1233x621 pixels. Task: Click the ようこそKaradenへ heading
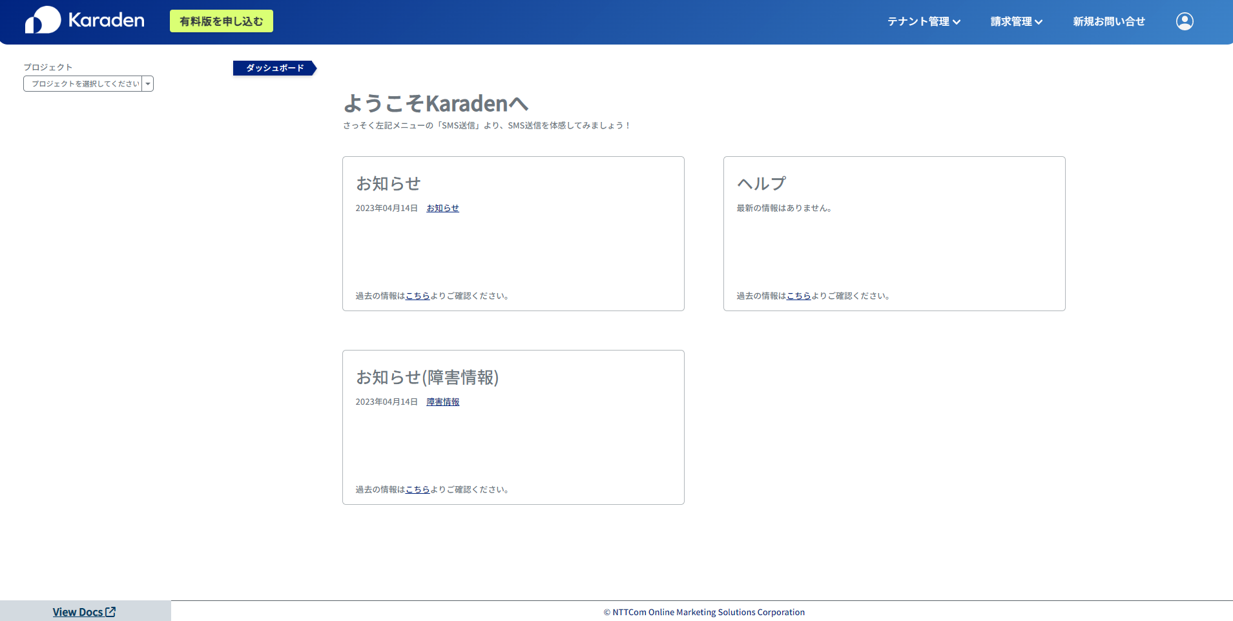point(436,103)
